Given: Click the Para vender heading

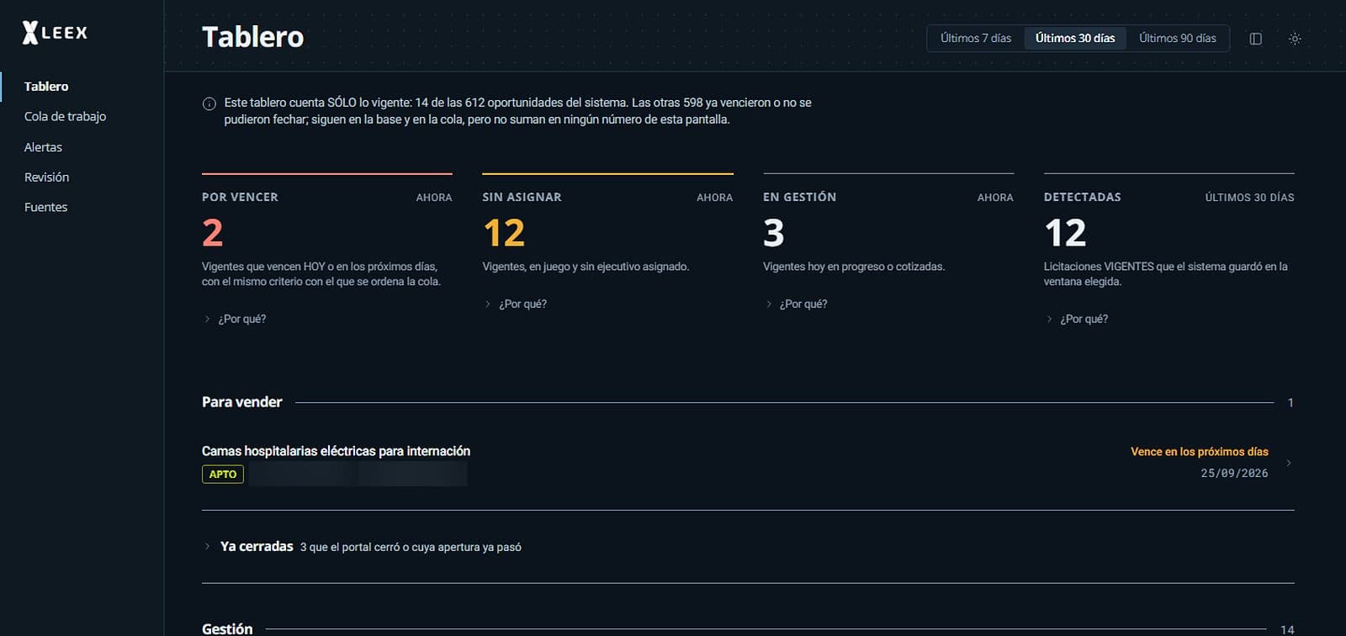Looking at the screenshot, I should click(x=242, y=402).
